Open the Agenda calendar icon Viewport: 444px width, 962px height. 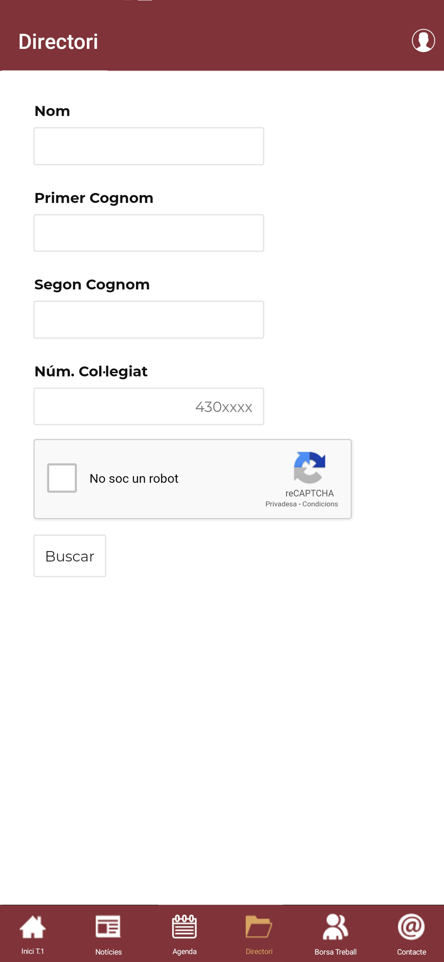pyautogui.click(x=184, y=927)
